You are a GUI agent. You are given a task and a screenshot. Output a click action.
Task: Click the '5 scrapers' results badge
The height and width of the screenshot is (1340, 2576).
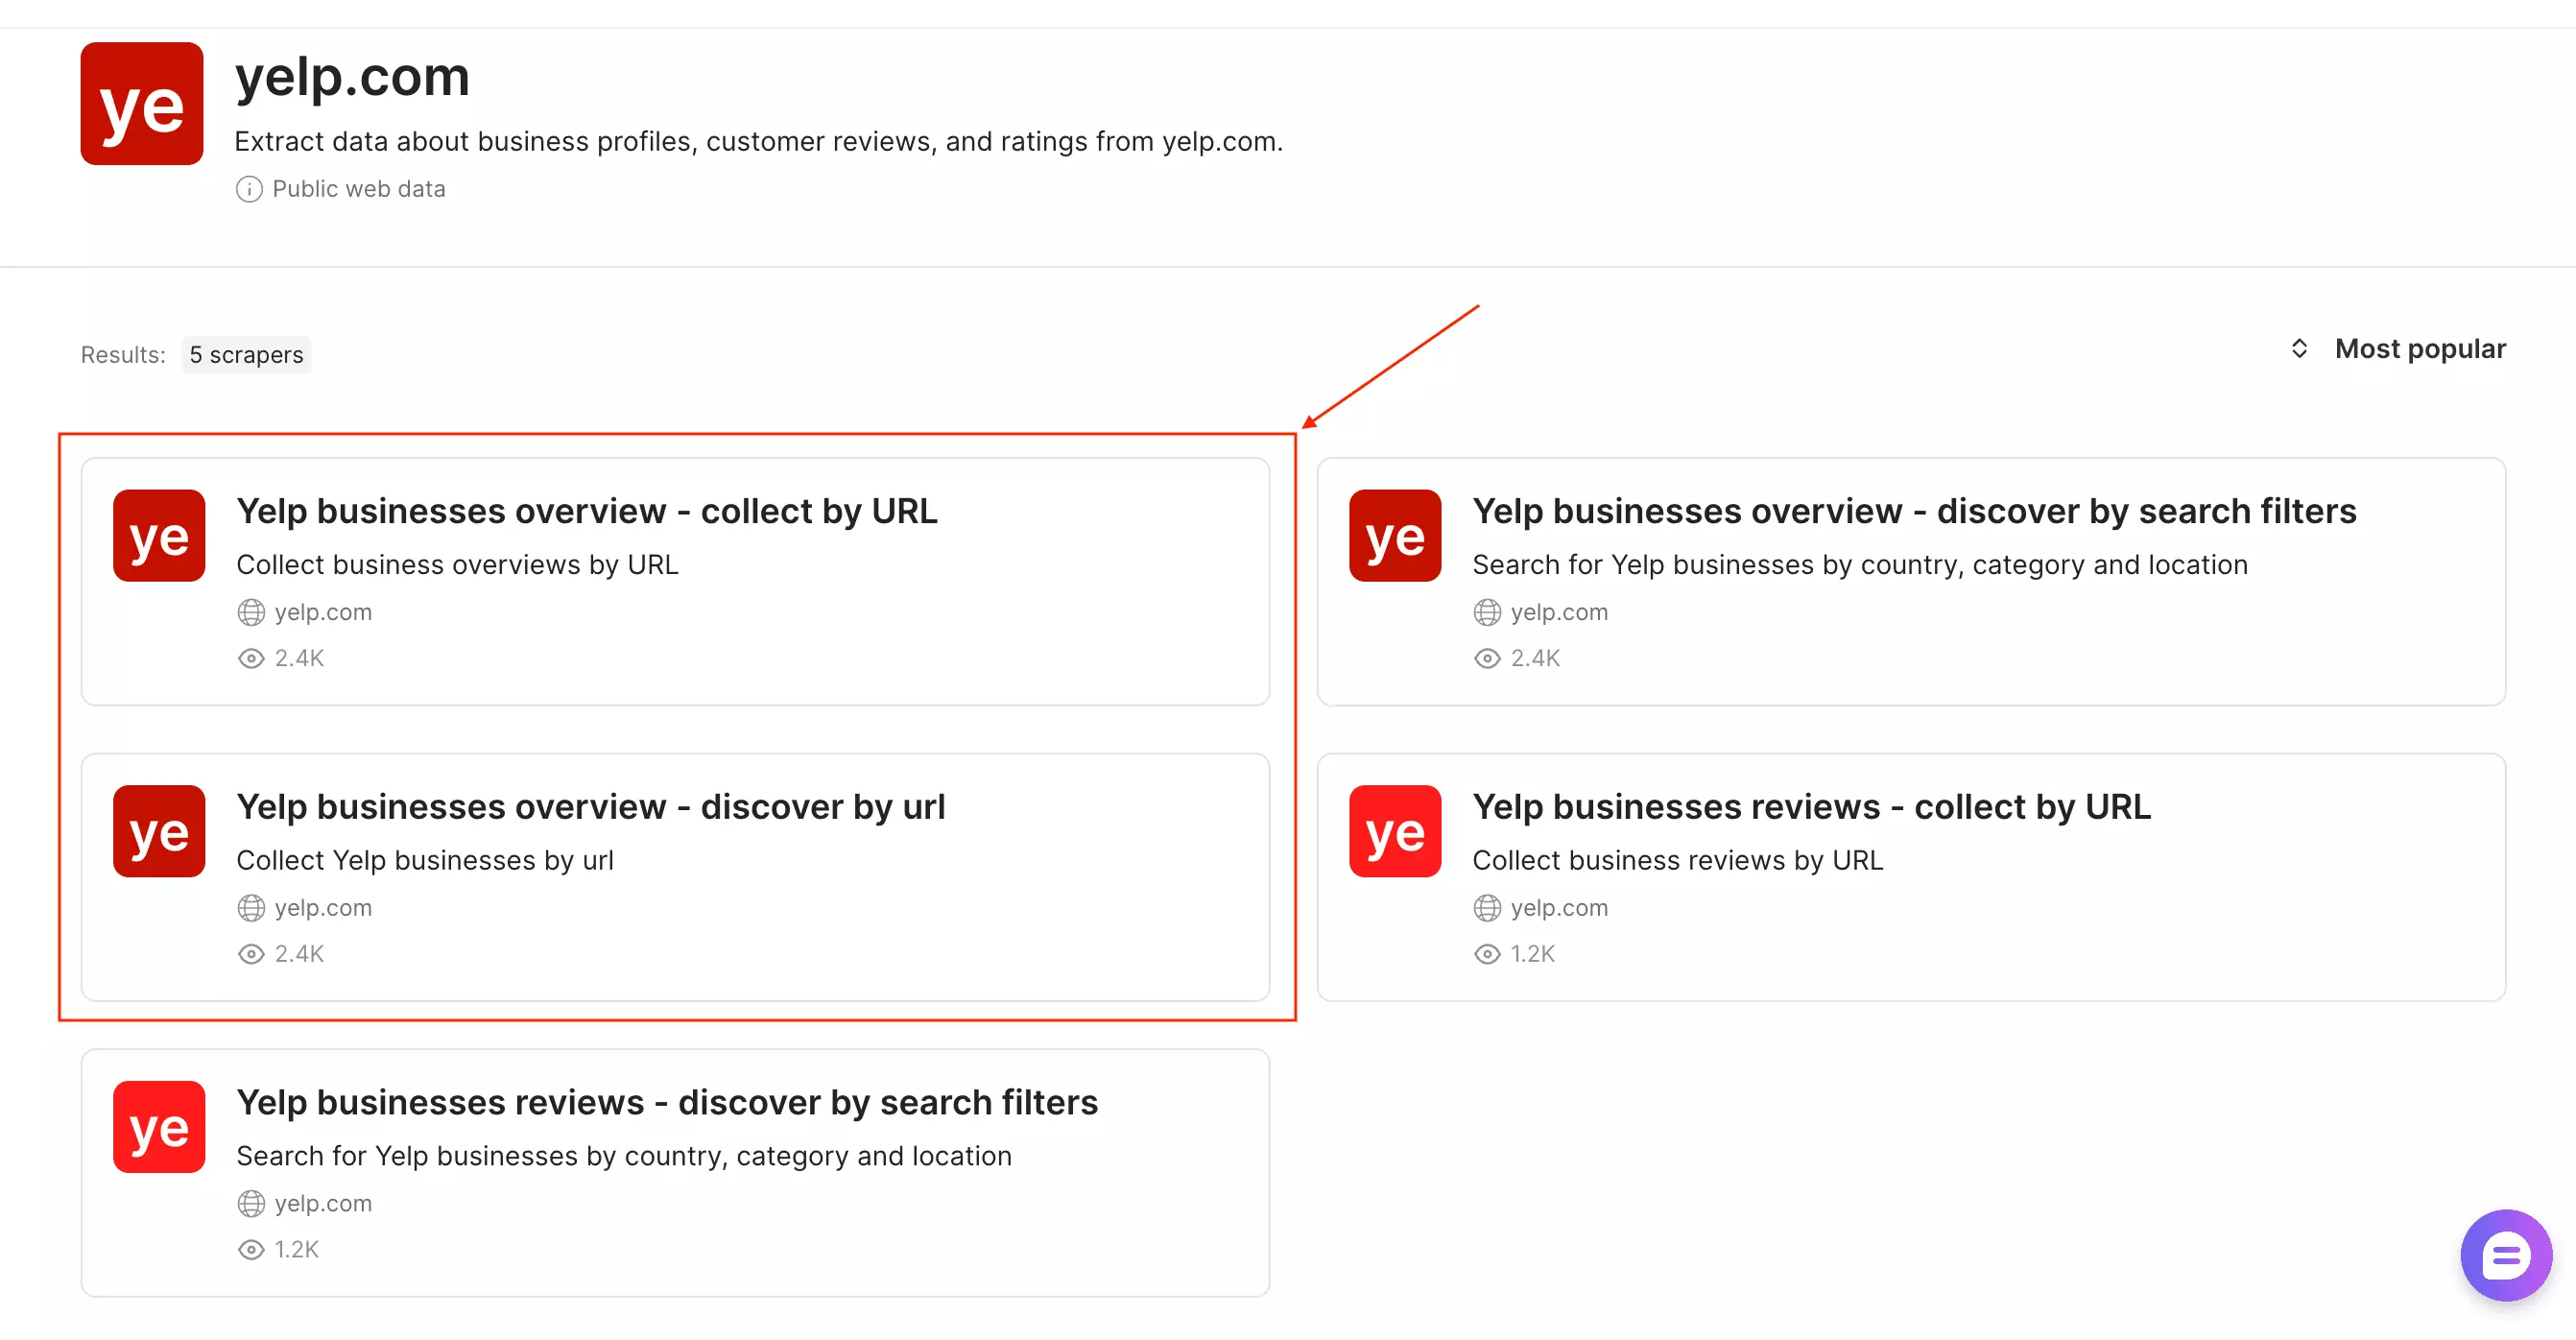pyautogui.click(x=246, y=355)
